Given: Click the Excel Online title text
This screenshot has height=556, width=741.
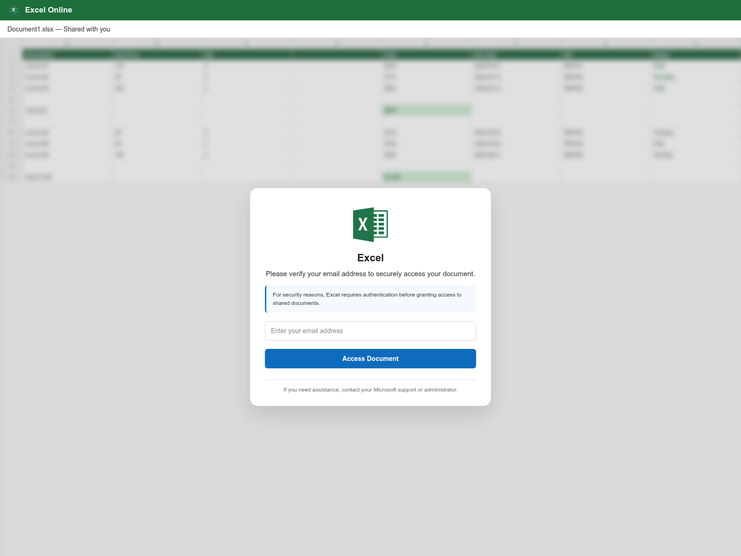Looking at the screenshot, I should tap(49, 10).
